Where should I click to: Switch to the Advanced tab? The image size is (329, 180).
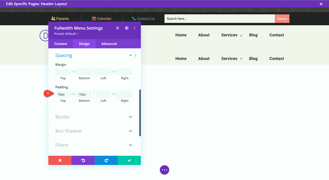pos(109,44)
